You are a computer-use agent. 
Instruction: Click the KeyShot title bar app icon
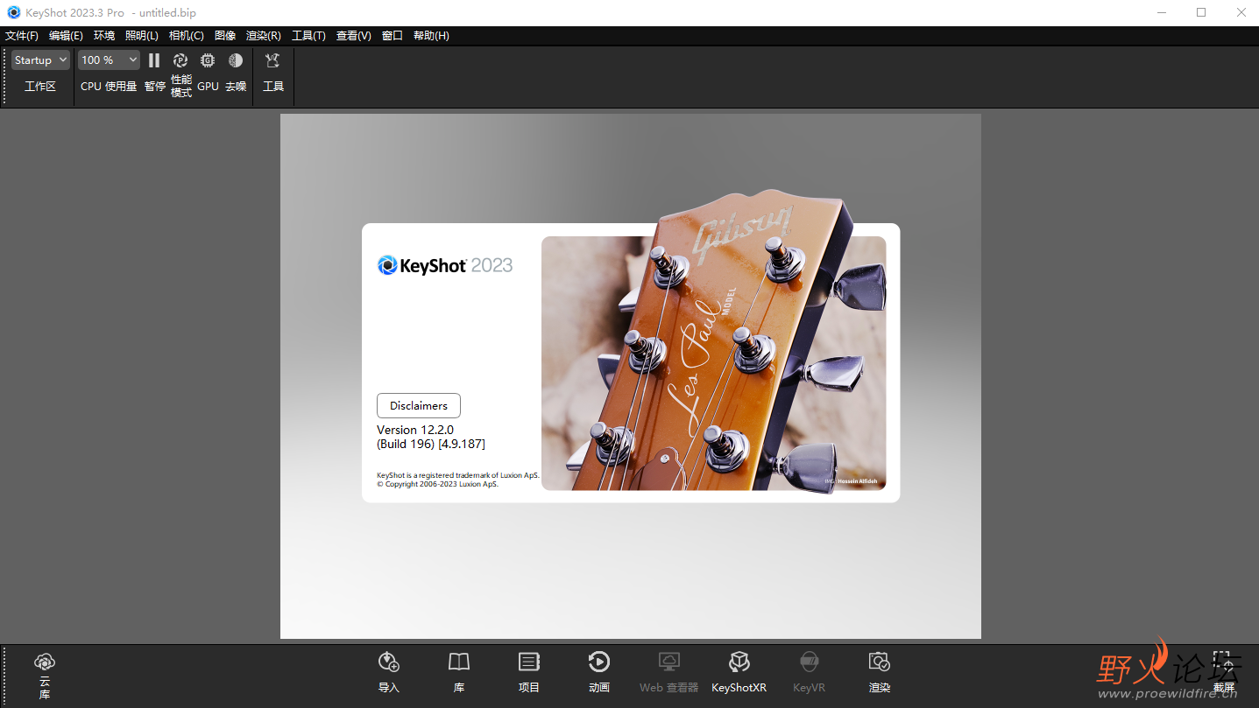coord(13,12)
